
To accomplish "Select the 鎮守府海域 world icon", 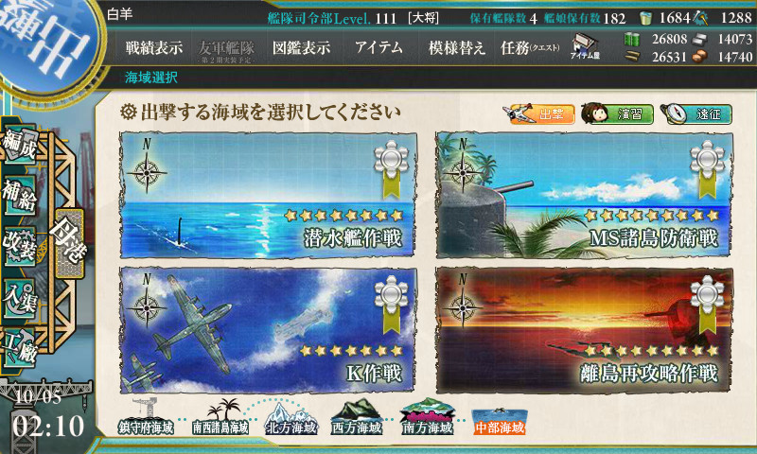I will 146,418.
